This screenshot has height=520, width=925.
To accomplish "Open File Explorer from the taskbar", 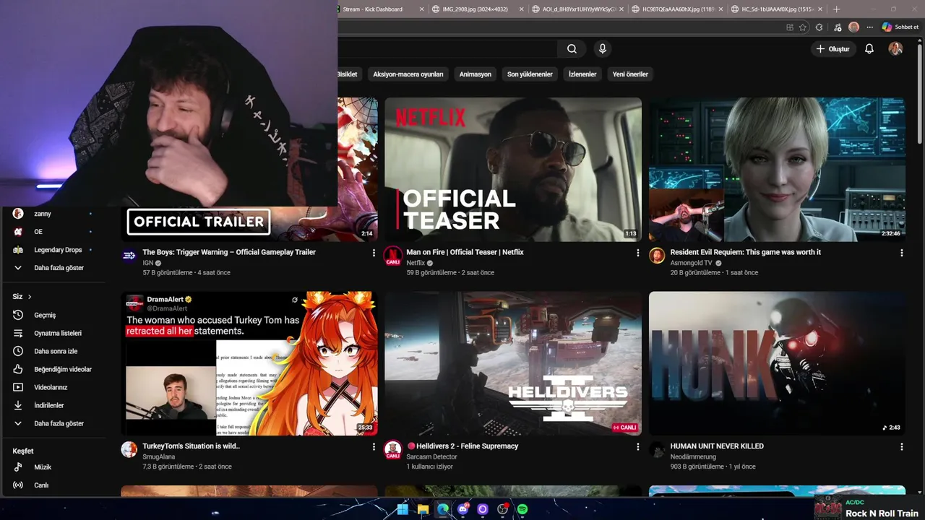I will (x=423, y=509).
